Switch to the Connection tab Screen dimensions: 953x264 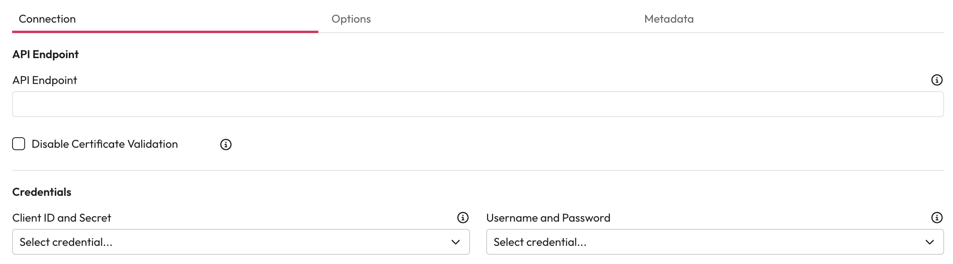(x=47, y=19)
